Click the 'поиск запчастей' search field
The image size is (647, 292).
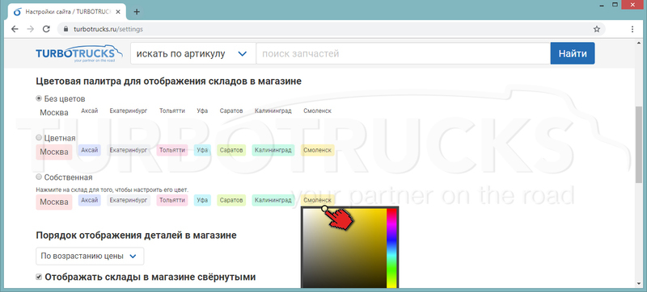[403, 53]
